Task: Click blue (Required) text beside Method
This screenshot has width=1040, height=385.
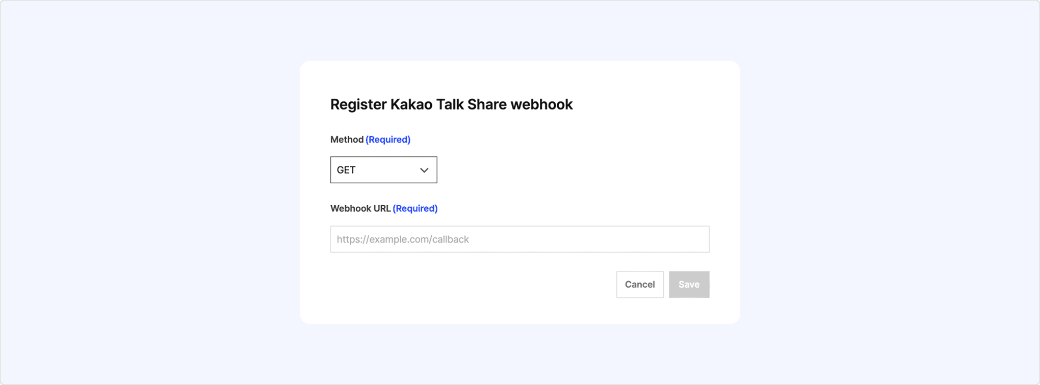Action: [x=388, y=140]
